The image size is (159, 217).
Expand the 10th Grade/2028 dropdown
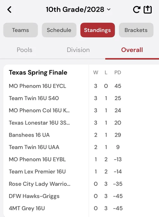pos(78,9)
